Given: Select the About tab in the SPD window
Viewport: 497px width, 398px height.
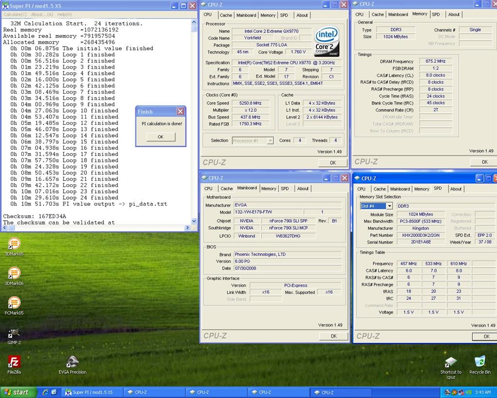Looking at the screenshot, I should [x=456, y=189].
